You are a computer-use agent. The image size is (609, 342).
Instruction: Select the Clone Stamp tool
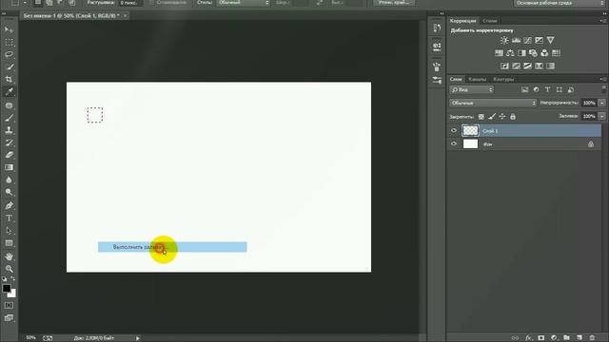[9, 130]
